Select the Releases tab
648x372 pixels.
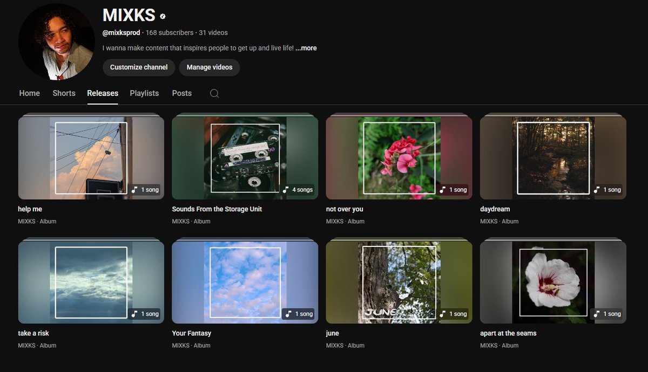point(103,93)
